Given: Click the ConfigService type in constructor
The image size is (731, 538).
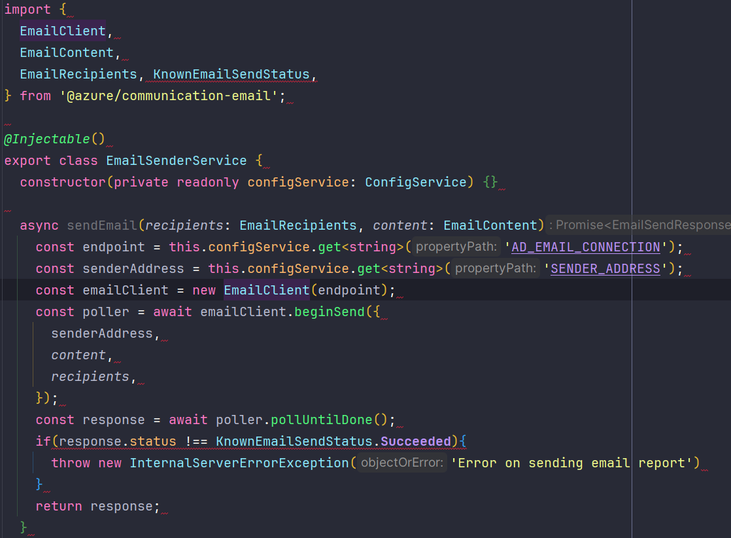Looking at the screenshot, I should 416,182.
